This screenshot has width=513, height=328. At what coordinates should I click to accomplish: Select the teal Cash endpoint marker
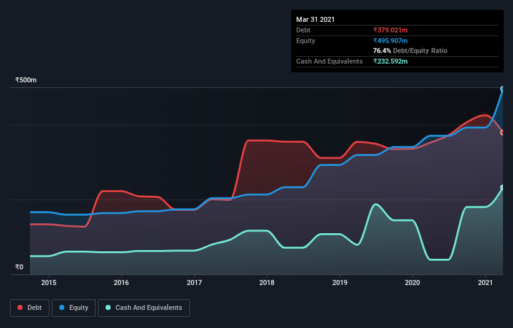[x=502, y=187]
